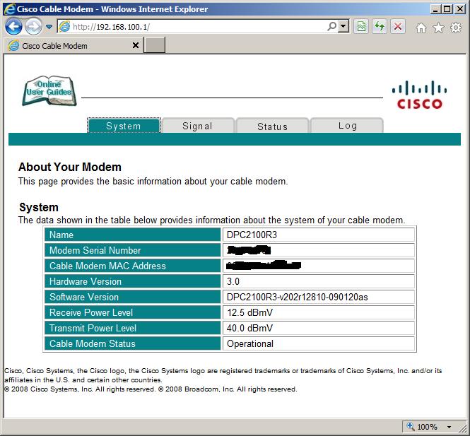This screenshot has height=436, width=470.
Task: Click the 12.5 dBmV receive power value
Action: click(249, 312)
